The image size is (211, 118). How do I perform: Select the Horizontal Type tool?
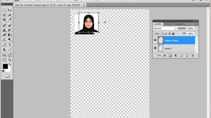[x=10, y=45]
